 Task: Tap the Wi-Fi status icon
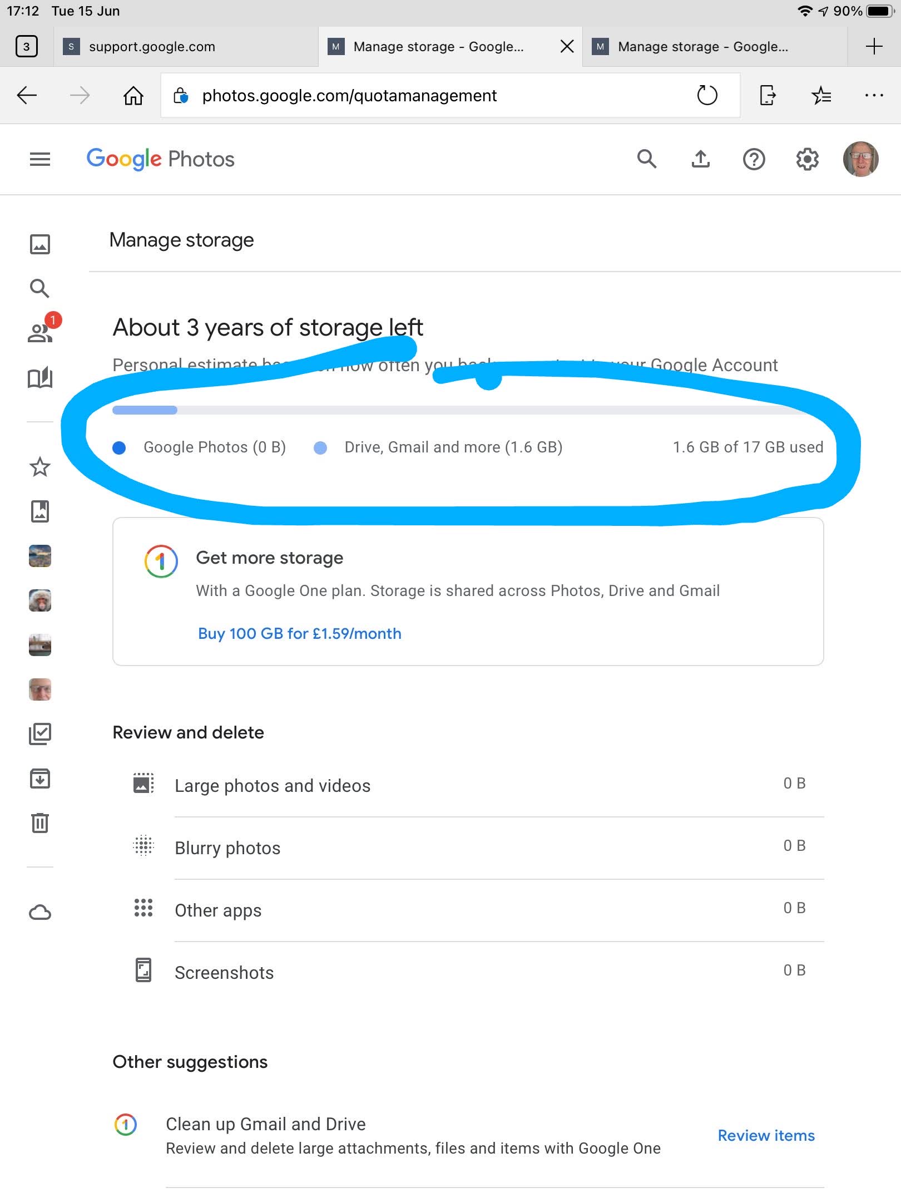point(804,11)
